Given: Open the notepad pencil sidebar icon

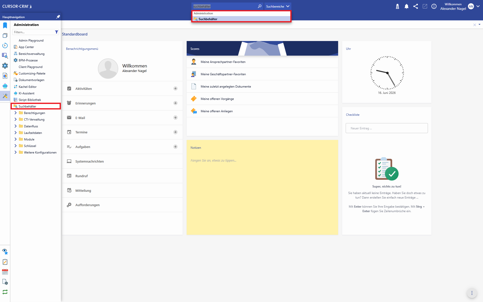Looking at the screenshot, I should tap(5, 262).
